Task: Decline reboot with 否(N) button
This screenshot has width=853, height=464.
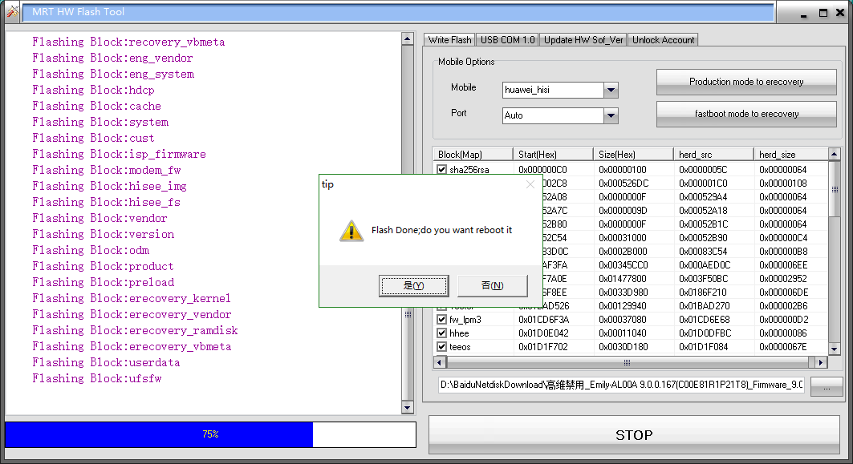Action: pyautogui.click(x=493, y=285)
